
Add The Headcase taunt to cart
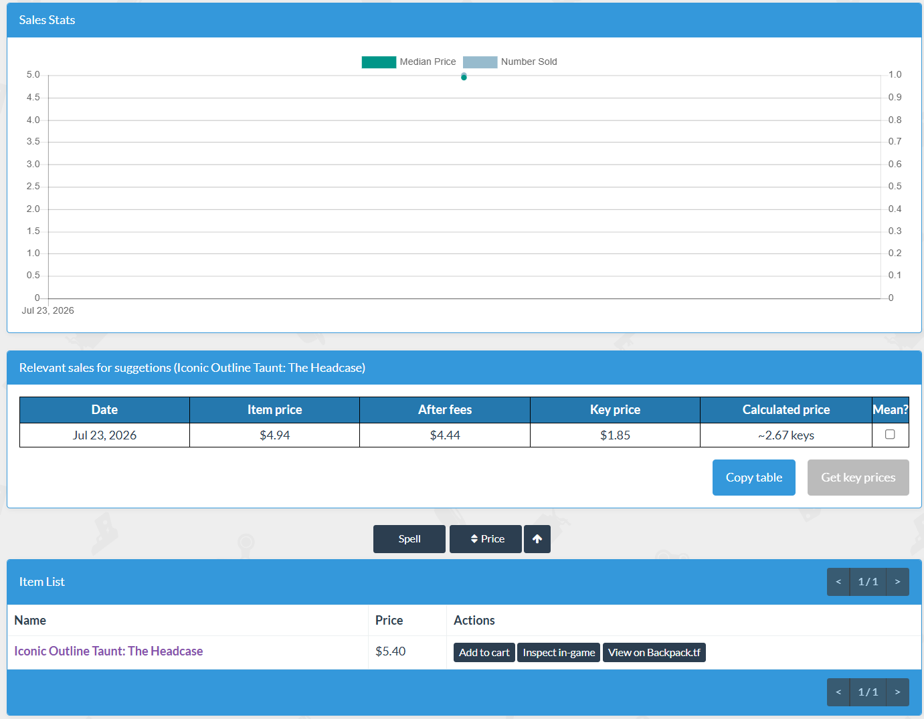pyautogui.click(x=484, y=653)
